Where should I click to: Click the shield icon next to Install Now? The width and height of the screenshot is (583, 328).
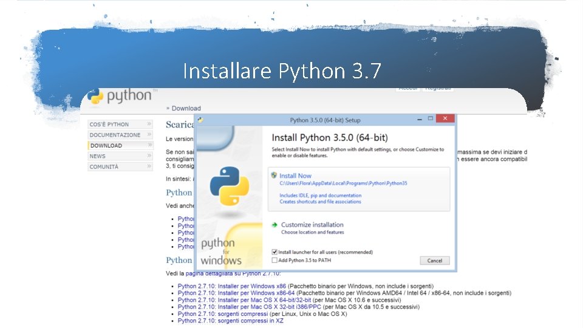coord(274,175)
